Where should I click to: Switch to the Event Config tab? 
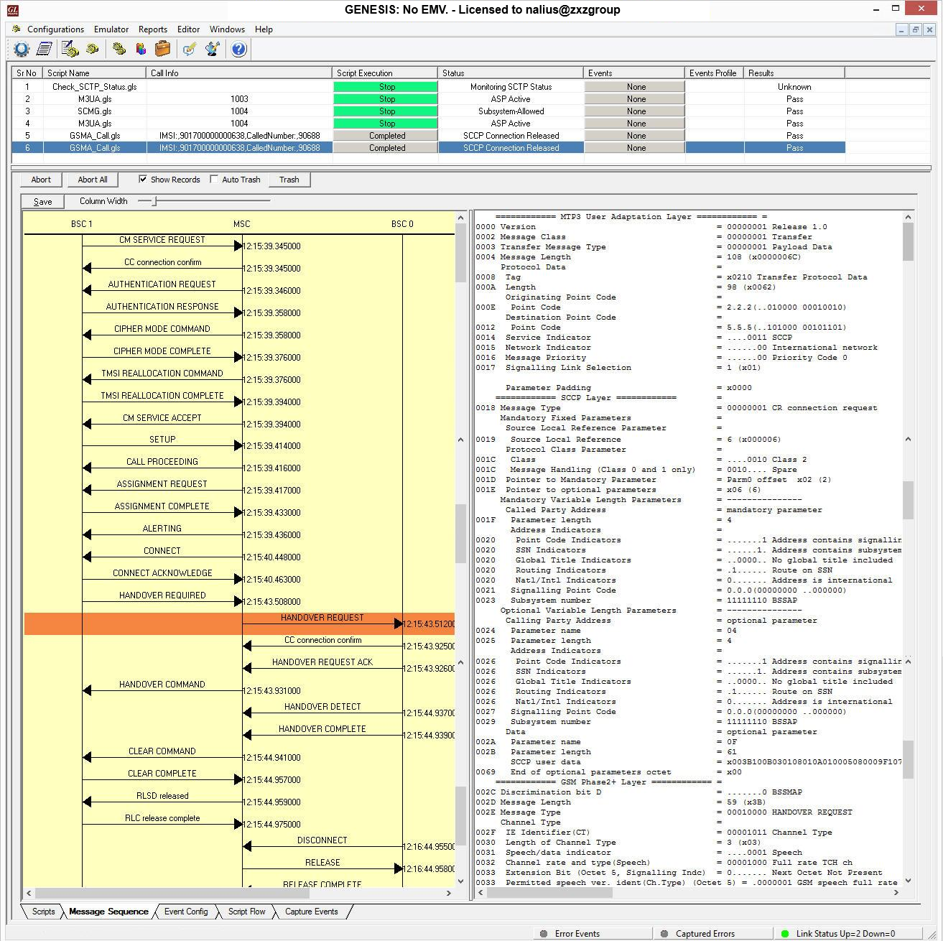pyautogui.click(x=186, y=912)
